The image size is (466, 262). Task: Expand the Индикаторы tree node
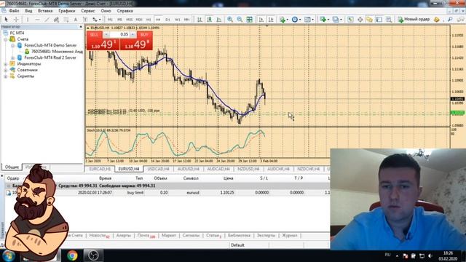click(5, 64)
